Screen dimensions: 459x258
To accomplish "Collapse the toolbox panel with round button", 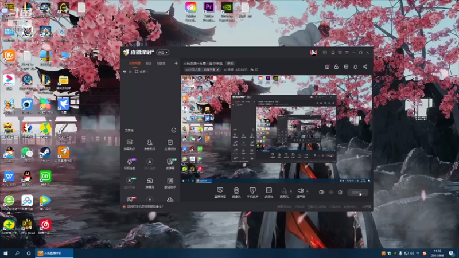I will [174, 130].
